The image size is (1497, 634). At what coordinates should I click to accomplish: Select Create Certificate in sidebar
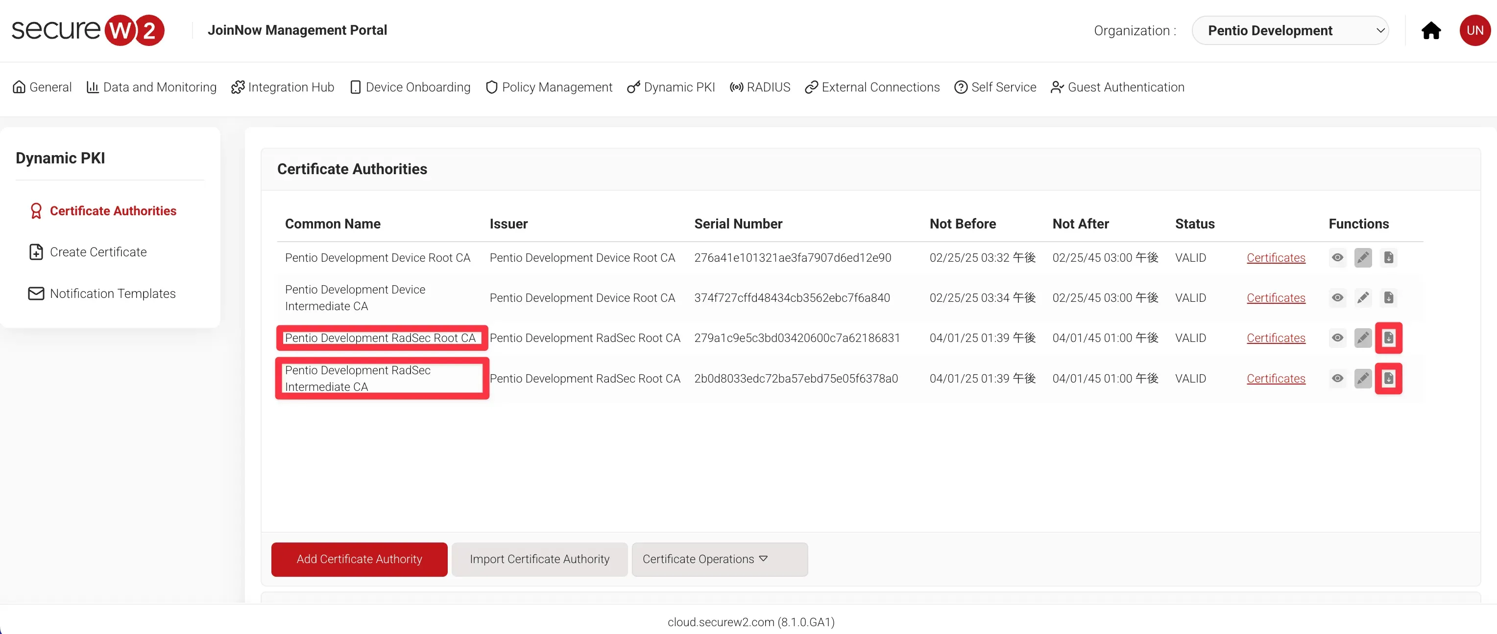pos(97,252)
